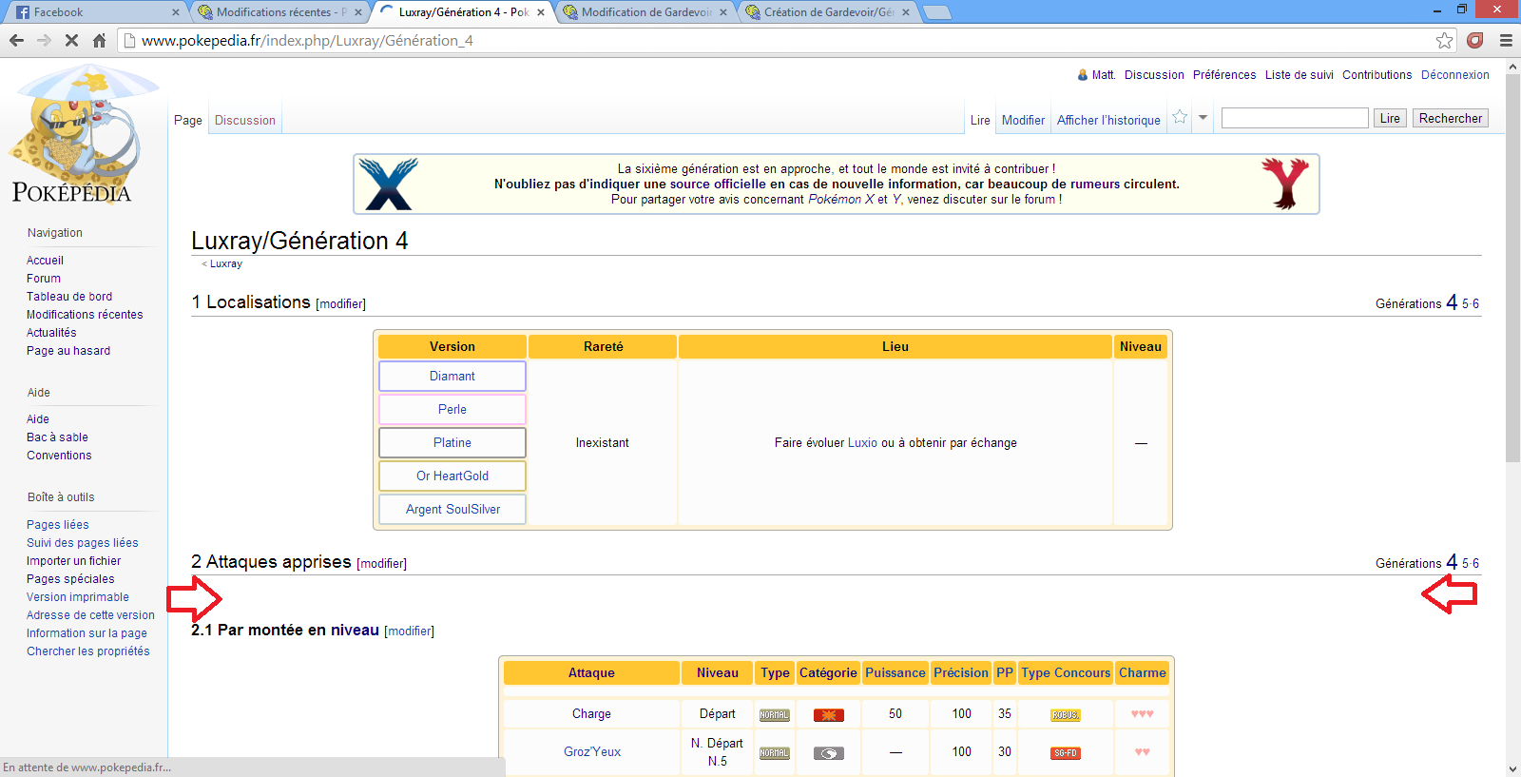Click the Modifier edit tab
The height and width of the screenshot is (777, 1521).
pyautogui.click(x=1023, y=121)
